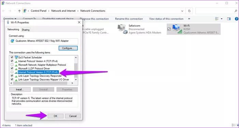The image size is (239, 128).
Task: Open the change view dropdown arrow
Action: 222,19
